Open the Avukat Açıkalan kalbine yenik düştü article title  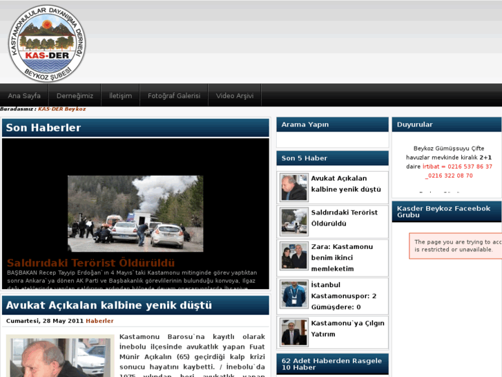pyautogui.click(x=109, y=305)
